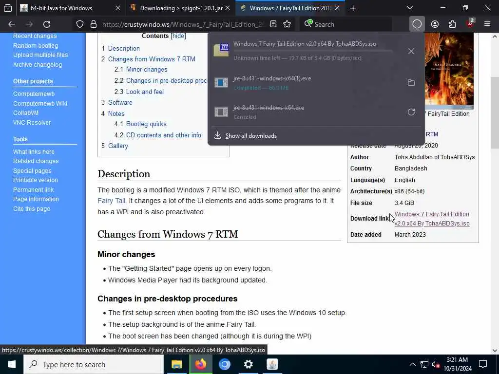Open Cite this page link
Screen dimensions: 499x374
pos(32,209)
